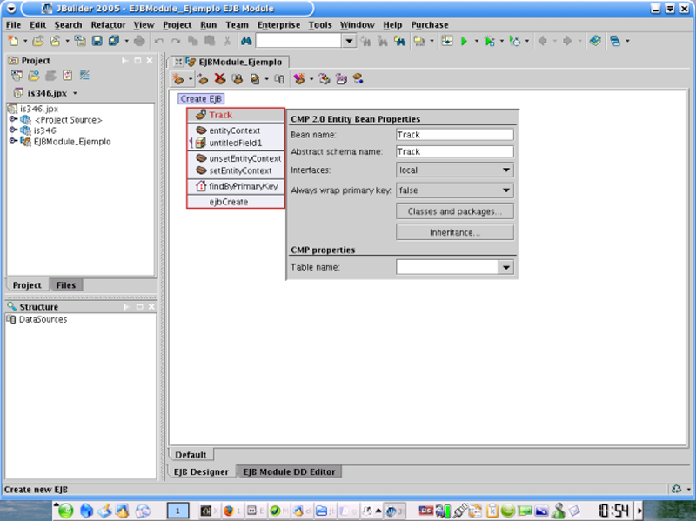Click the binoculars Find icon

[245, 41]
